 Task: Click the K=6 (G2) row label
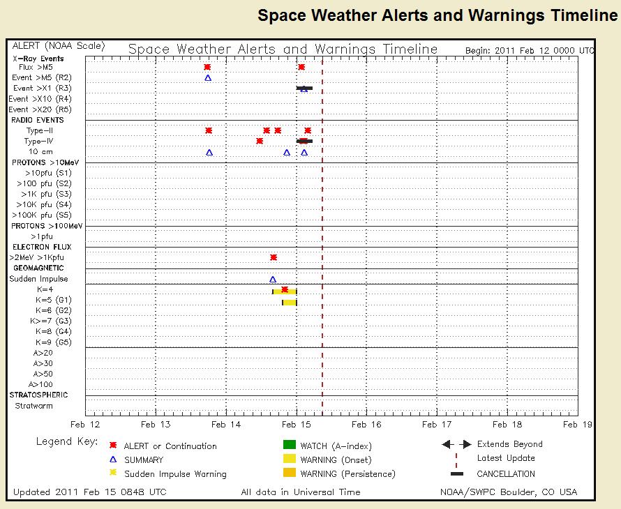54,310
